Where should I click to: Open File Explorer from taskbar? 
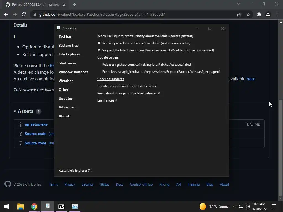click(x=20, y=206)
